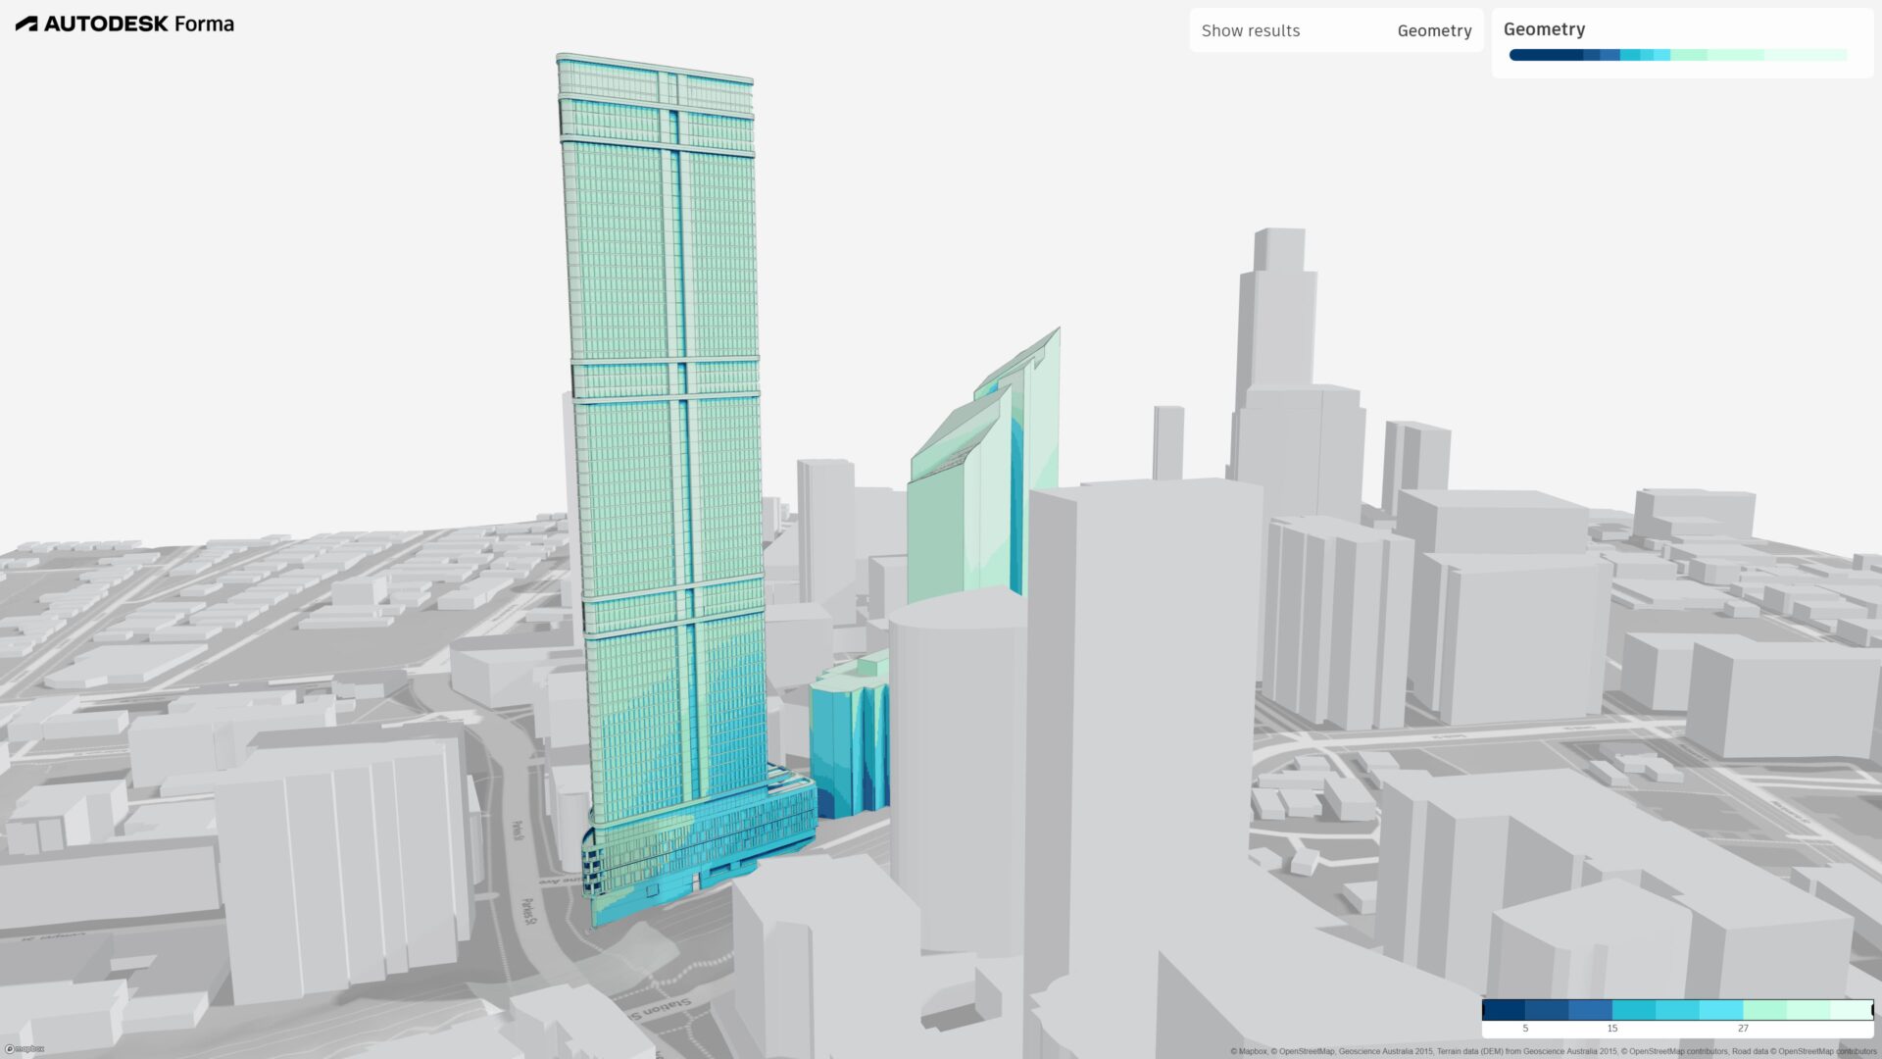Click the 5 tick label on scale

tap(1525, 1029)
